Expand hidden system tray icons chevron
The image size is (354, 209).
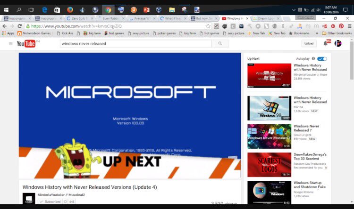(x=294, y=10)
